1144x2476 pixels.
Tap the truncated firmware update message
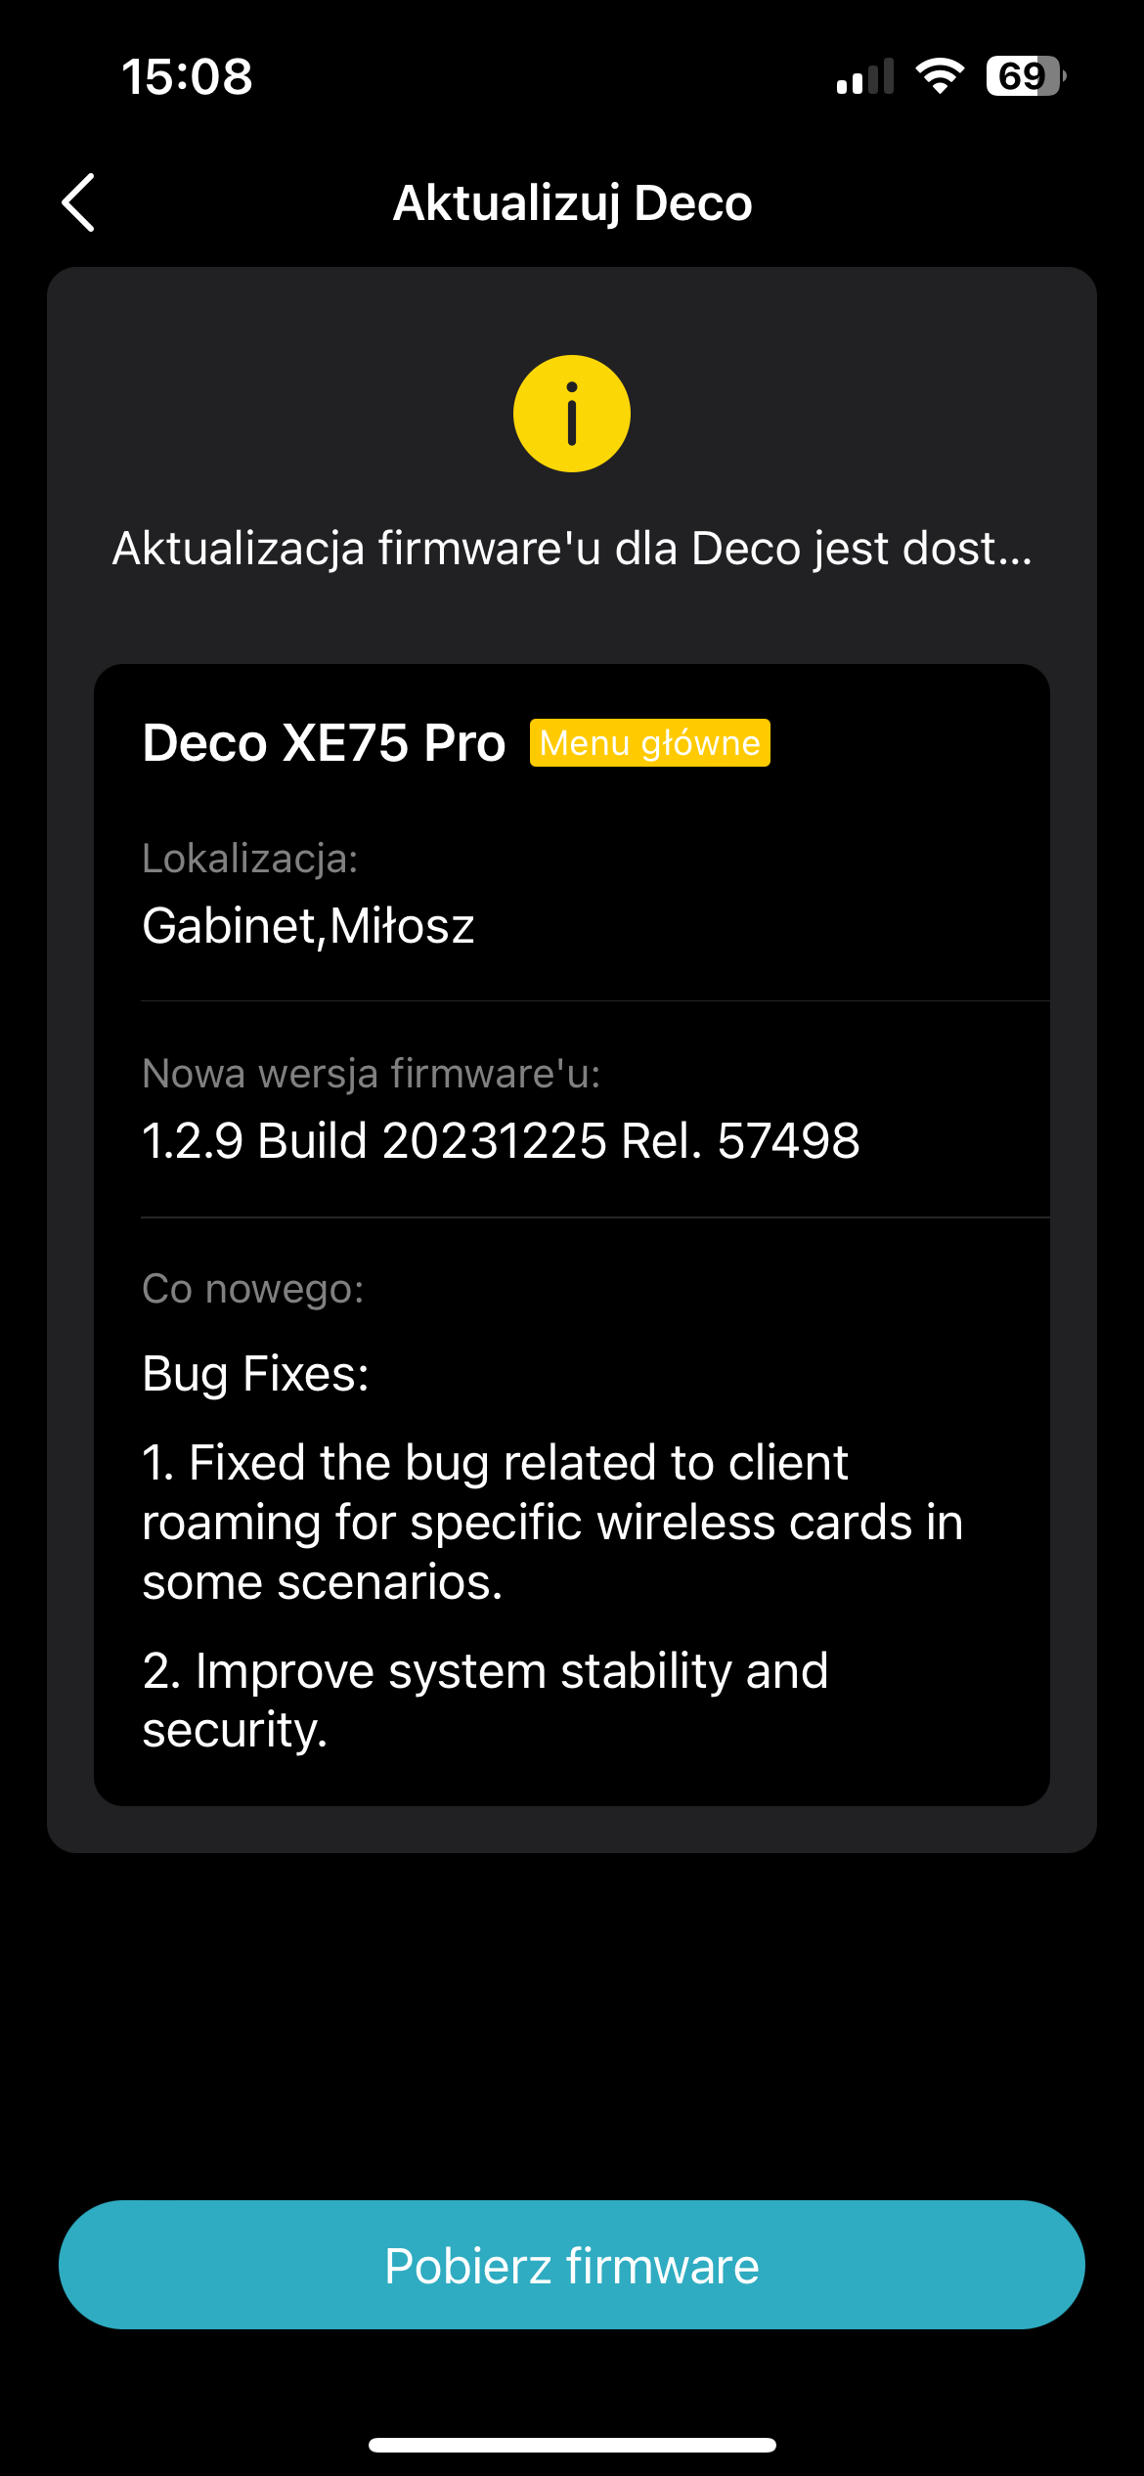coord(572,549)
